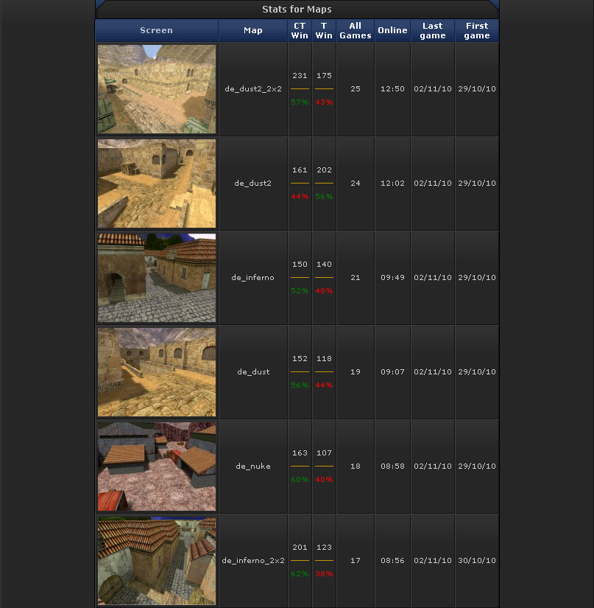Click CT win count 150

(300, 265)
